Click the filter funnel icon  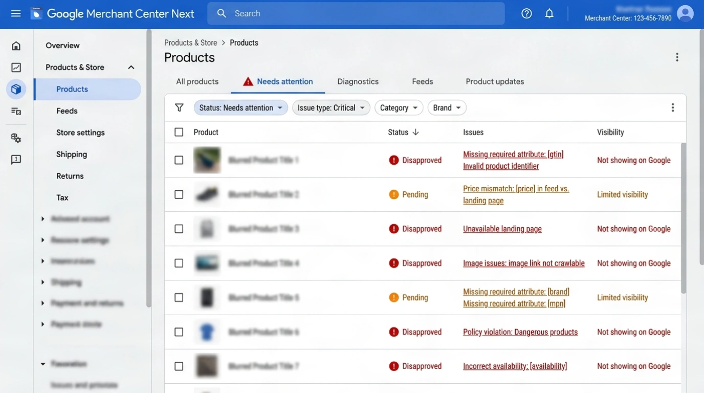[179, 107]
